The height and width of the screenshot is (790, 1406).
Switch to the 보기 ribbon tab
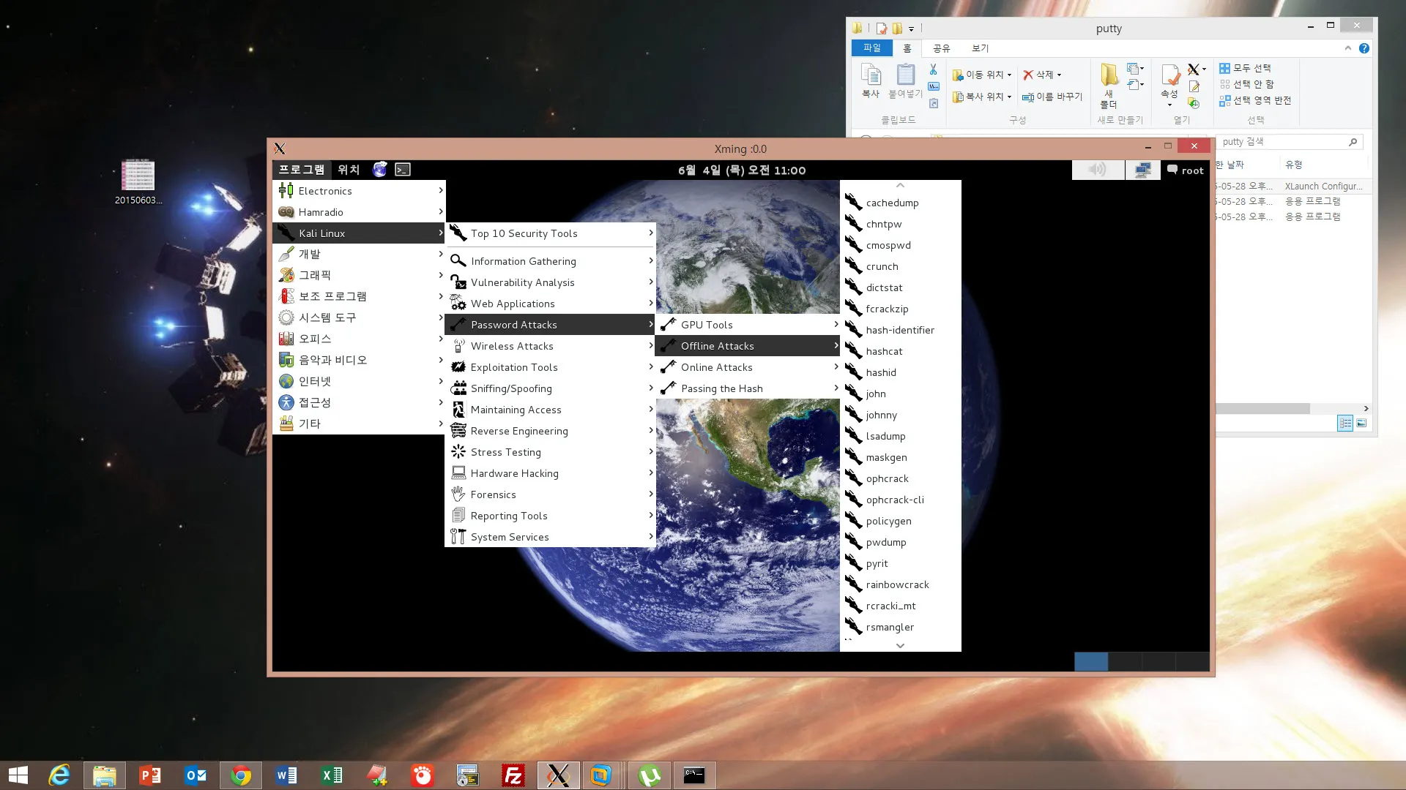(979, 48)
